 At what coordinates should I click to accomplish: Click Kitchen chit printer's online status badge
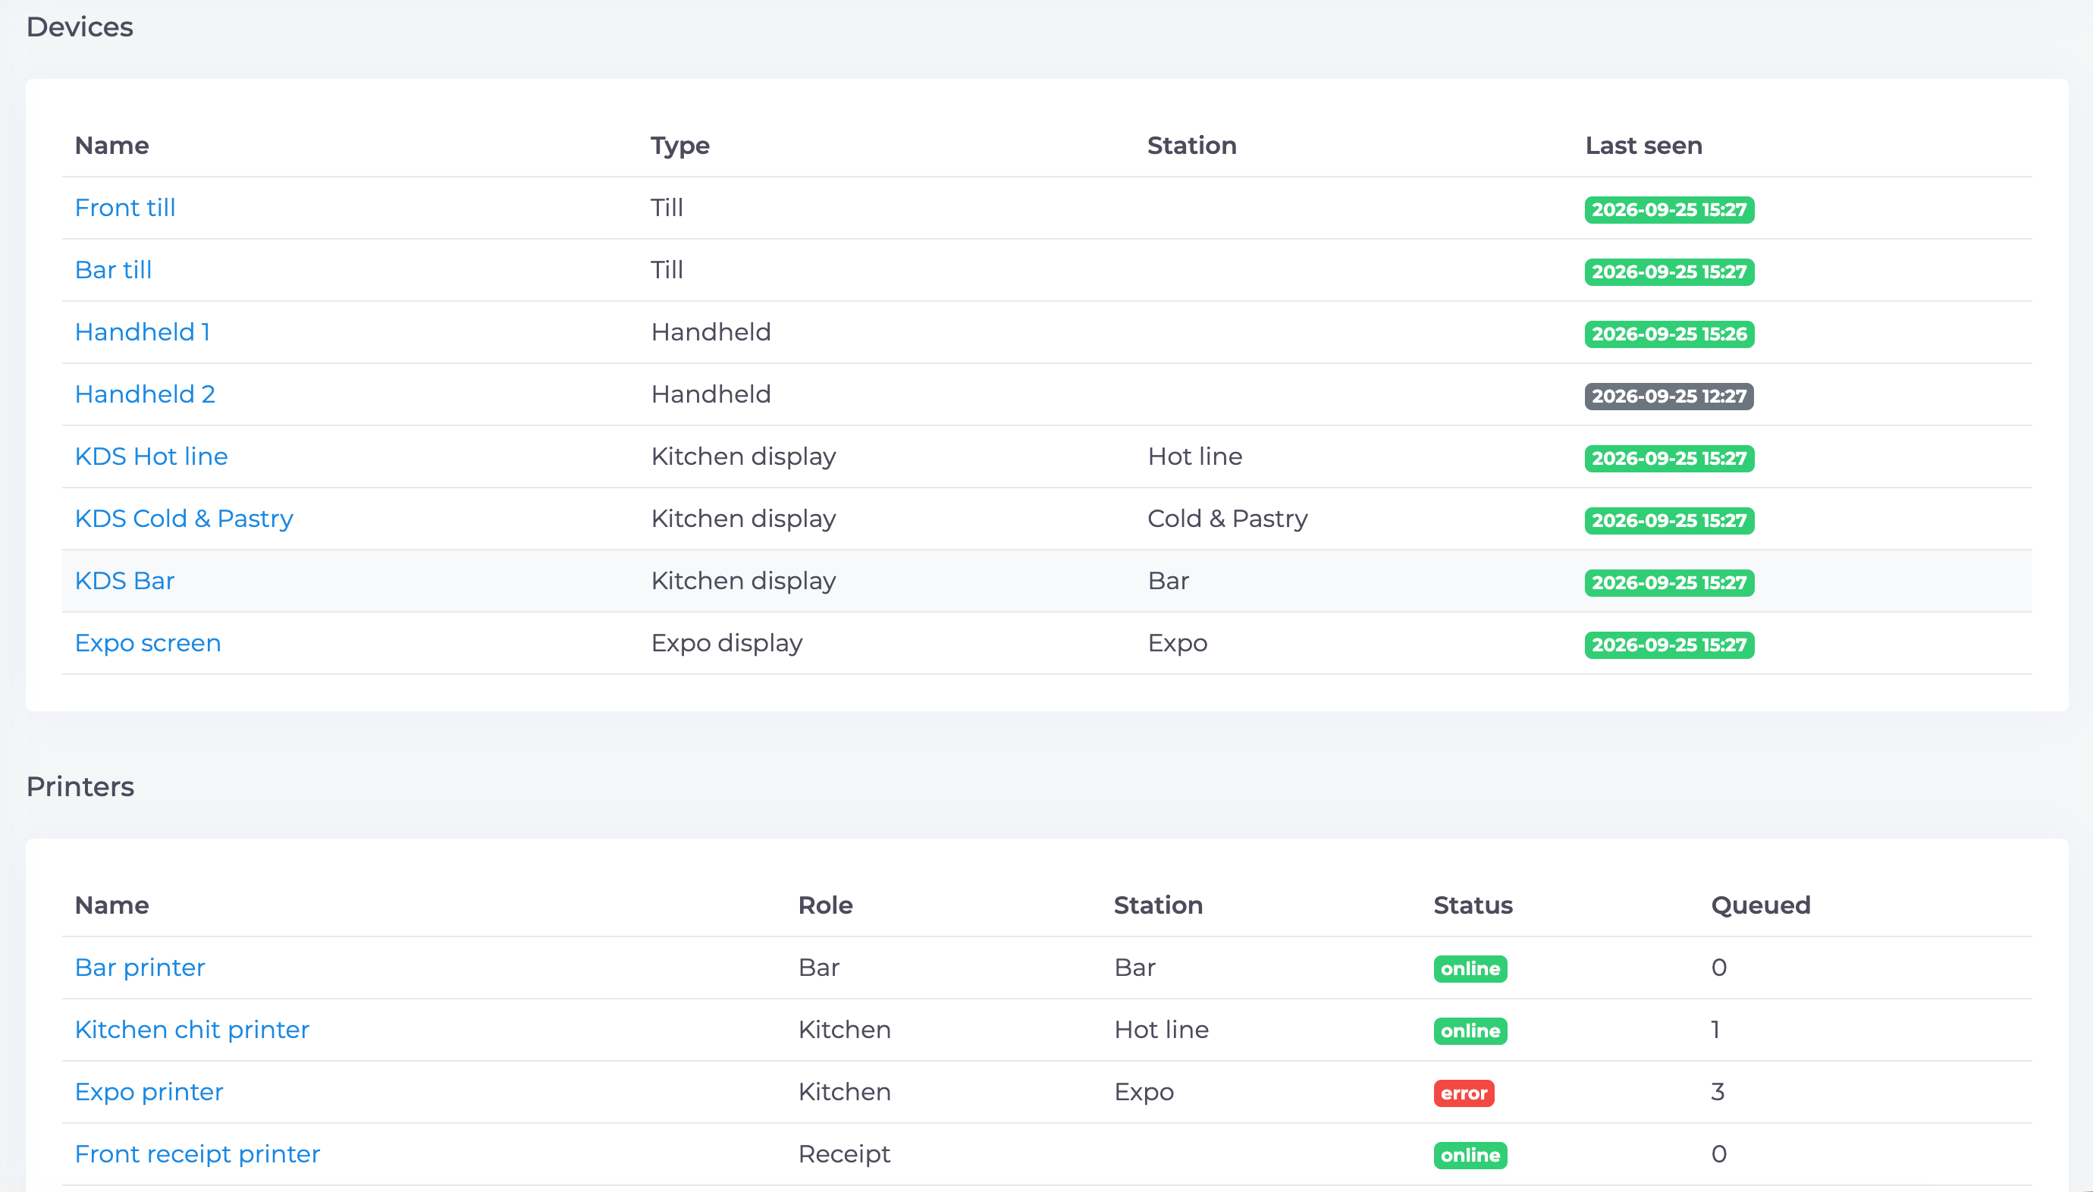(x=1470, y=1031)
